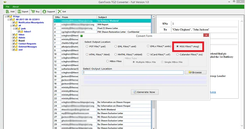Select the Board folder in tree
Image resolution: width=245 pixels, height=129 pixels.
[22, 40]
